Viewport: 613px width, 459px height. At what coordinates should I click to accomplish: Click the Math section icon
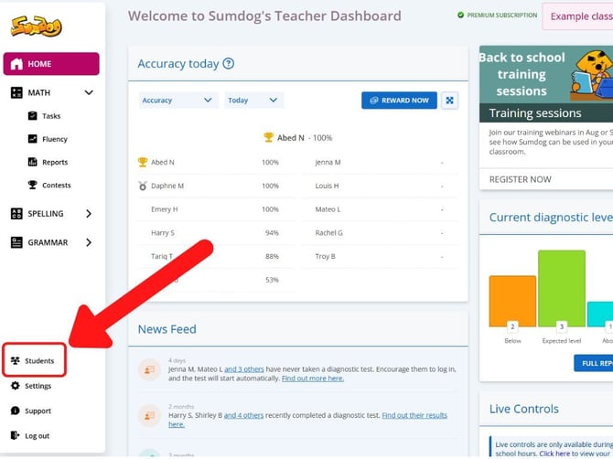pos(16,92)
